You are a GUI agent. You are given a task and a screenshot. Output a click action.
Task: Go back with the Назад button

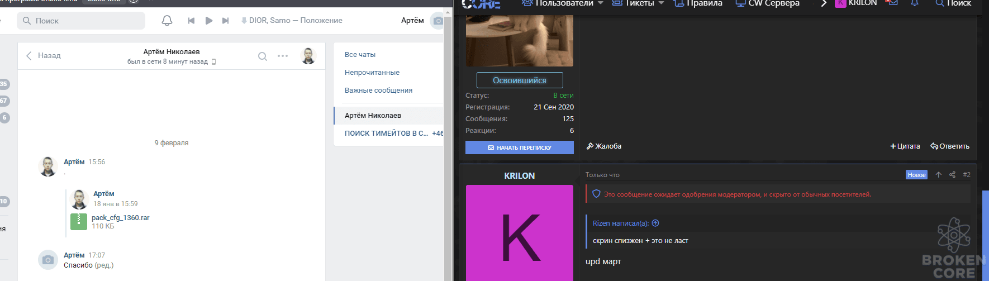click(44, 55)
